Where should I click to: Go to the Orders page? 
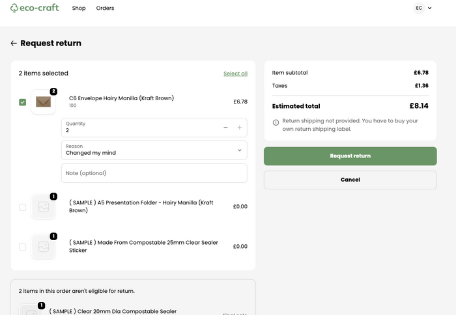click(x=105, y=8)
